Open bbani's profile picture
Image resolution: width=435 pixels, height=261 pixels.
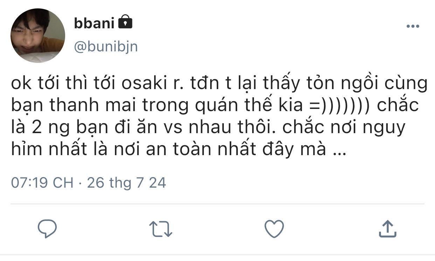pos(38,36)
